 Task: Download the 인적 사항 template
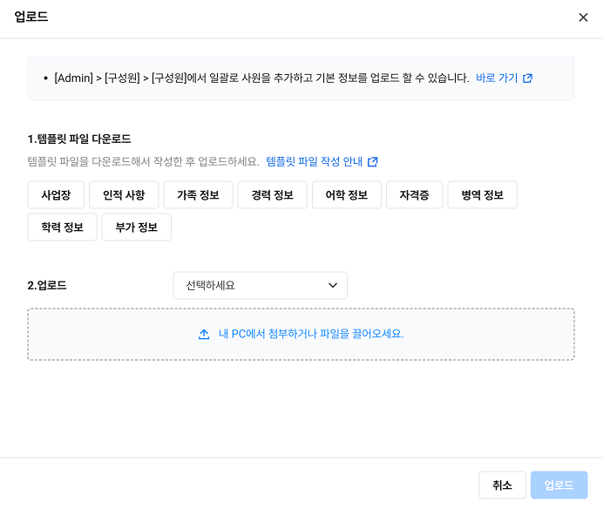point(123,195)
